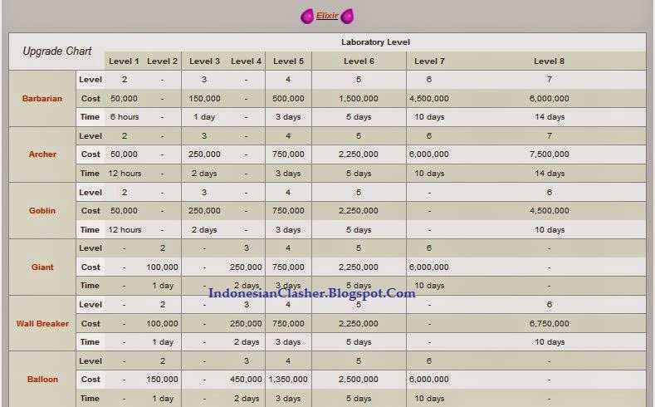Select Balloon cost 1,350,000 cell
655x407 pixels.
[288, 380]
